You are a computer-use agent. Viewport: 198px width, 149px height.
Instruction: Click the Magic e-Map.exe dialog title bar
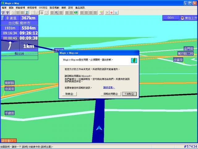(99, 53)
